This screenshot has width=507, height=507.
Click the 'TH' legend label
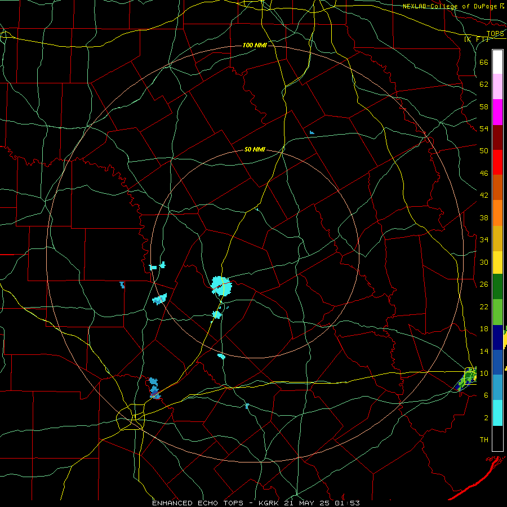point(484,440)
